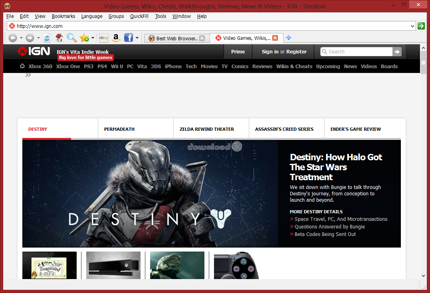Go to the Xbox One section
The width and height of the screenshot is (430, 293).
(68, 66)
